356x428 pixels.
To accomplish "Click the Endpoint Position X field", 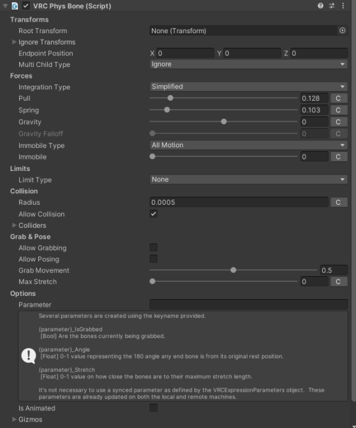I will (x=186, y=53).
